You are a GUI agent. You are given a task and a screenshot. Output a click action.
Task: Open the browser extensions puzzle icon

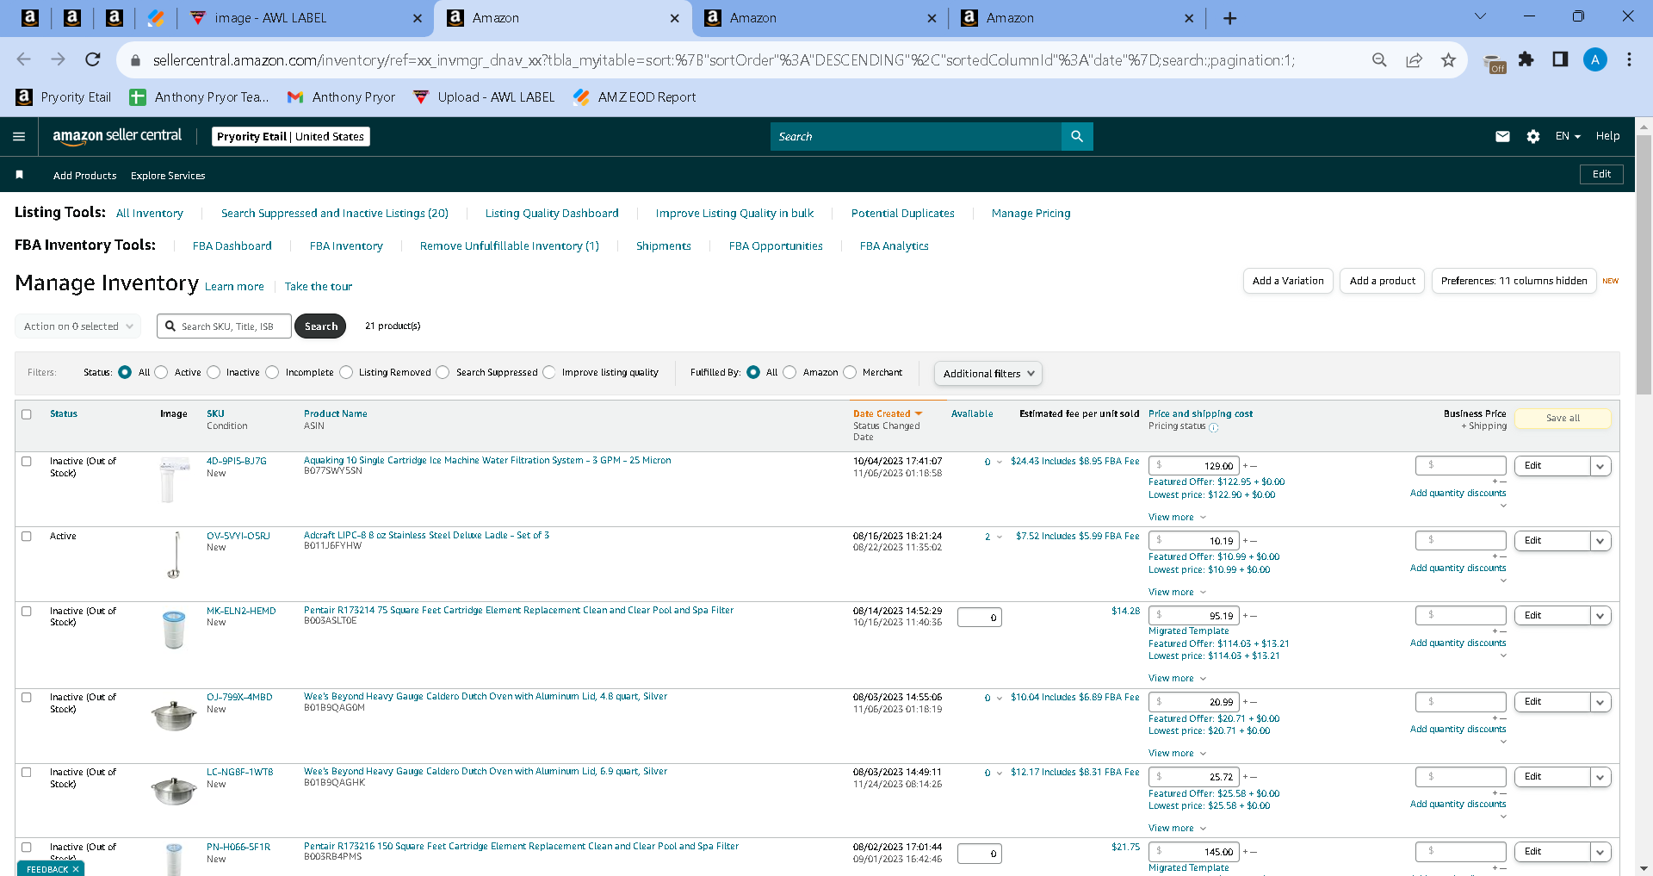pyautogui.click(x=1526, y=59)
